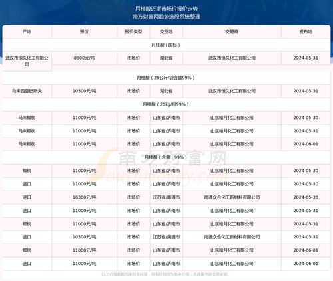The width and height of the screenshot is (333, 281).
Task: Click 椰树 in the 含量：99% row dated 2024-05-31
Action: [27, 224]
